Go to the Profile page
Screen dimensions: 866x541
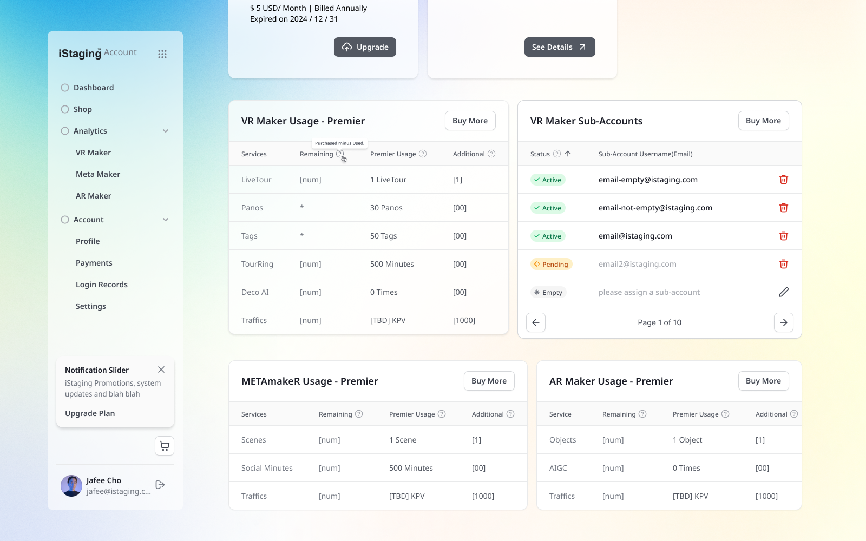pyautogui.click(x=88, y=241)
